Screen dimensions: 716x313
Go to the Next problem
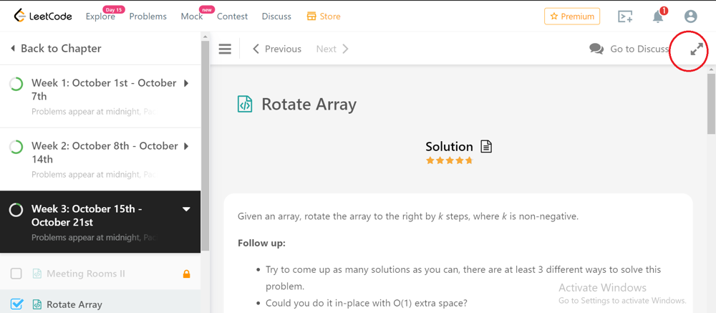(332, 49)
